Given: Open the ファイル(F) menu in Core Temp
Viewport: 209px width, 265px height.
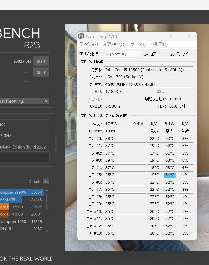Looking at the screenshot, I should pos(89,44).
